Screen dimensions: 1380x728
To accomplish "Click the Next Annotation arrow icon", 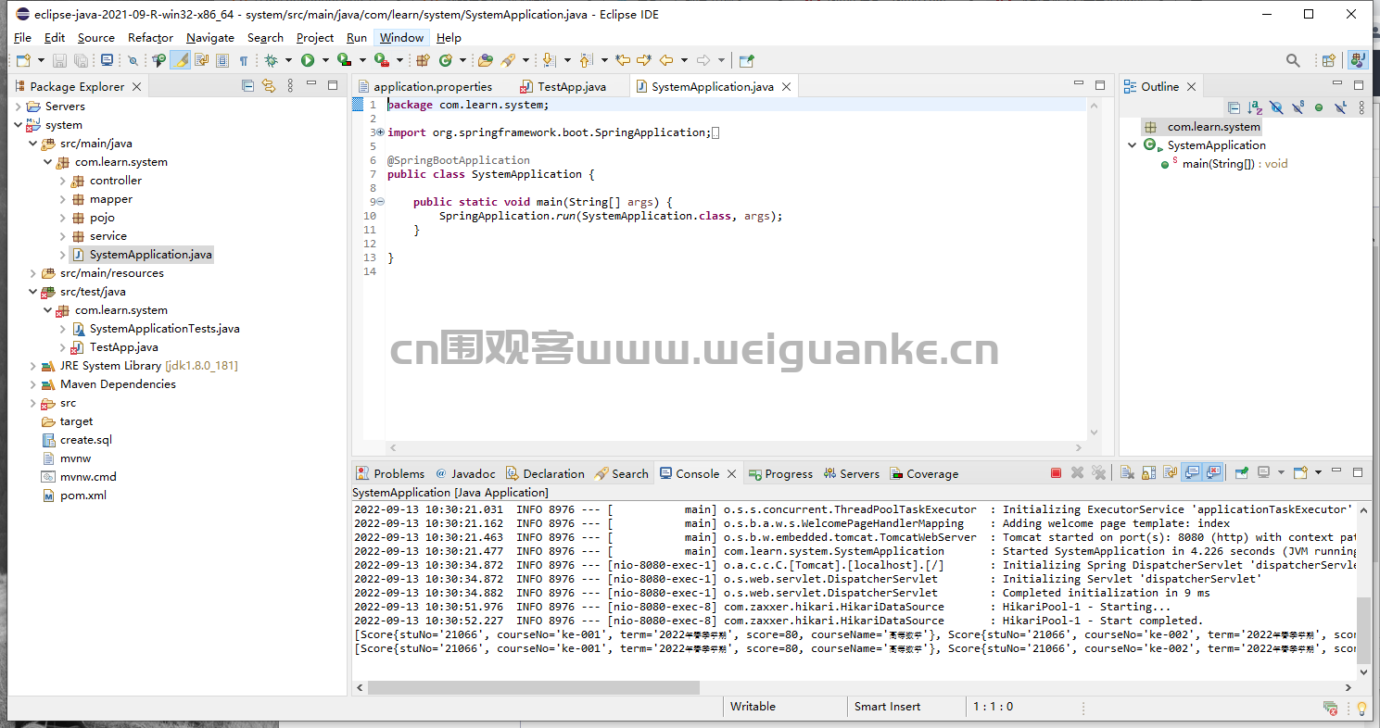I will pos(548,60).
